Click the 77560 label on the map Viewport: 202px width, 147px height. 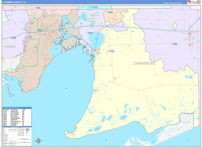[110, 12]
